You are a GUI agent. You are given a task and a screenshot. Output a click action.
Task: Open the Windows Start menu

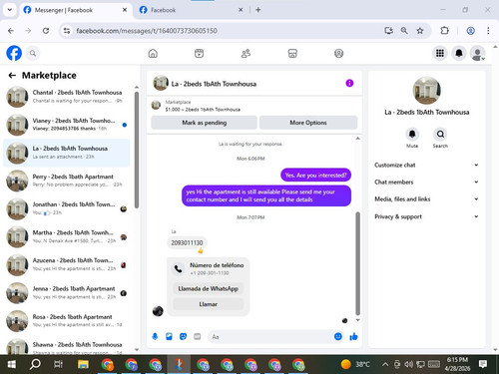coord(12,364)
